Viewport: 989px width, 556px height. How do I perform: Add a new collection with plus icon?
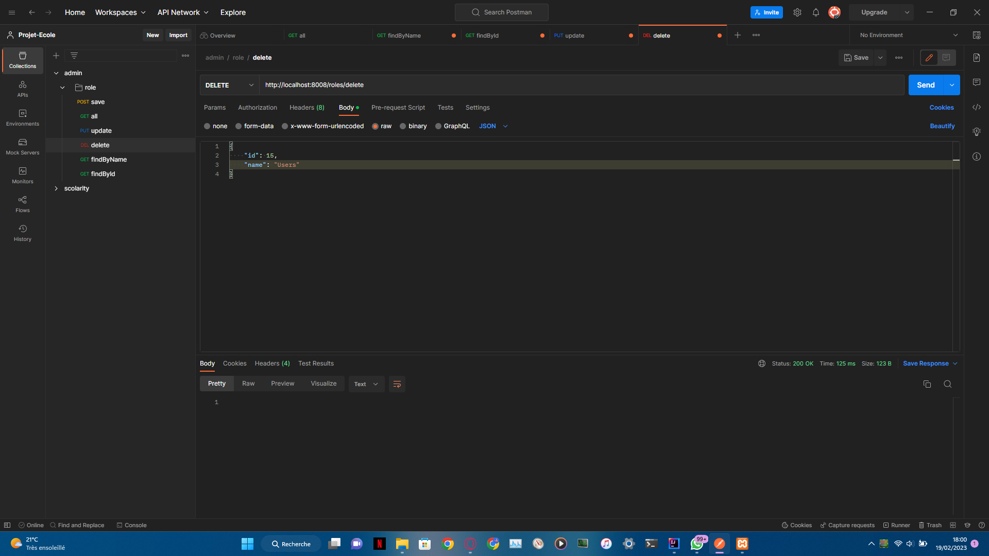click(56, 56)
